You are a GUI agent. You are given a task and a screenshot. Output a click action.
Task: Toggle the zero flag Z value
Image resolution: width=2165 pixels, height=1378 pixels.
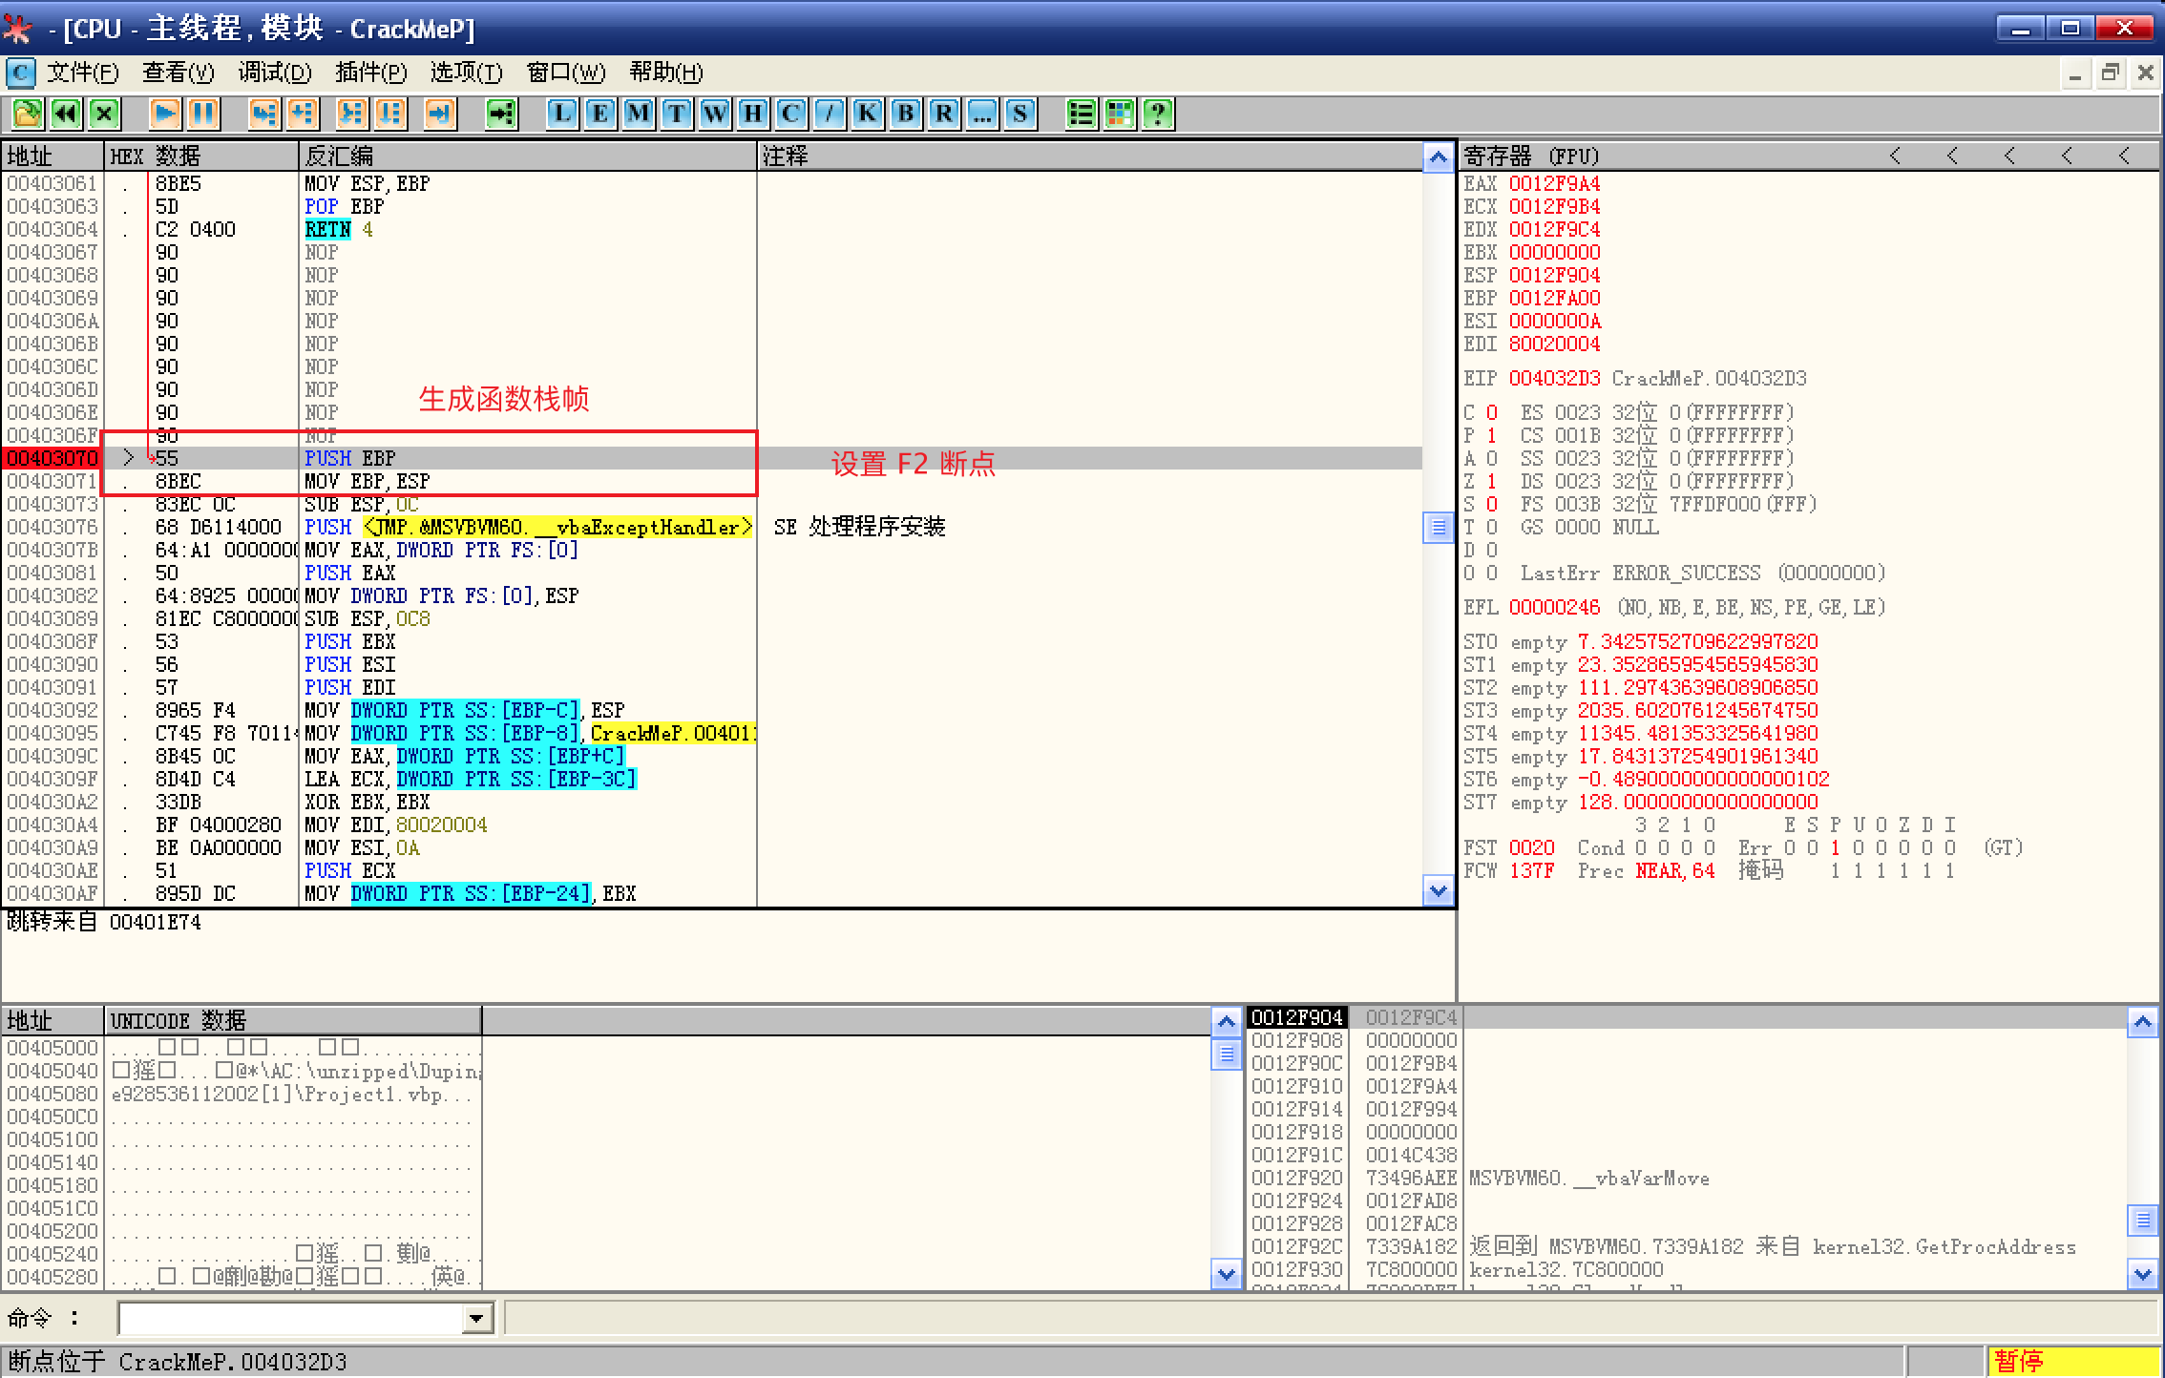tap(1491, 481)
